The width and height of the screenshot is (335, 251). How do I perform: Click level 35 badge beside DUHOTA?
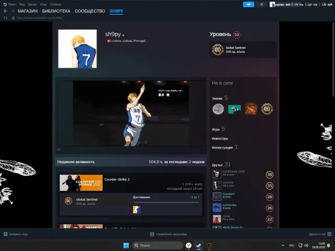[270, 186]
